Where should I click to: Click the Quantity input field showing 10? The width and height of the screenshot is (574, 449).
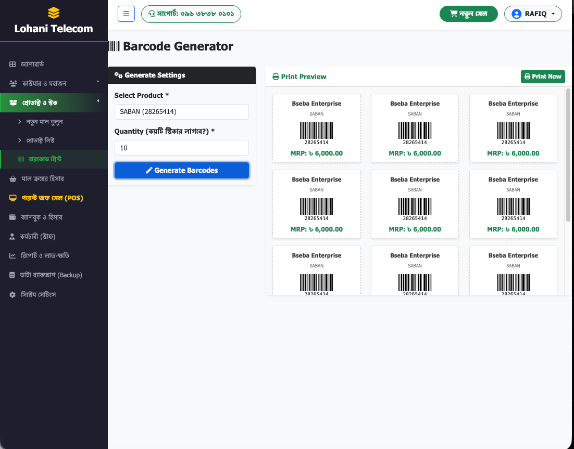point(182,148)
